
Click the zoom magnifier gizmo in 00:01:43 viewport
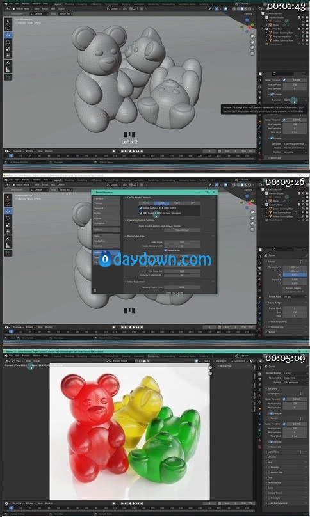coord(252,36)
